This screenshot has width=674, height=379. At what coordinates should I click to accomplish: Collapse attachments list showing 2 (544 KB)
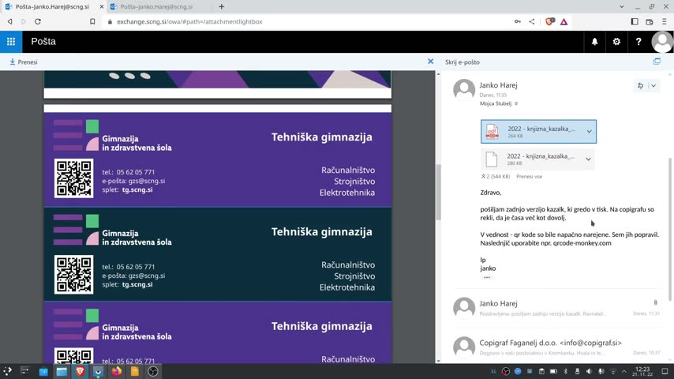pos(483,177)
